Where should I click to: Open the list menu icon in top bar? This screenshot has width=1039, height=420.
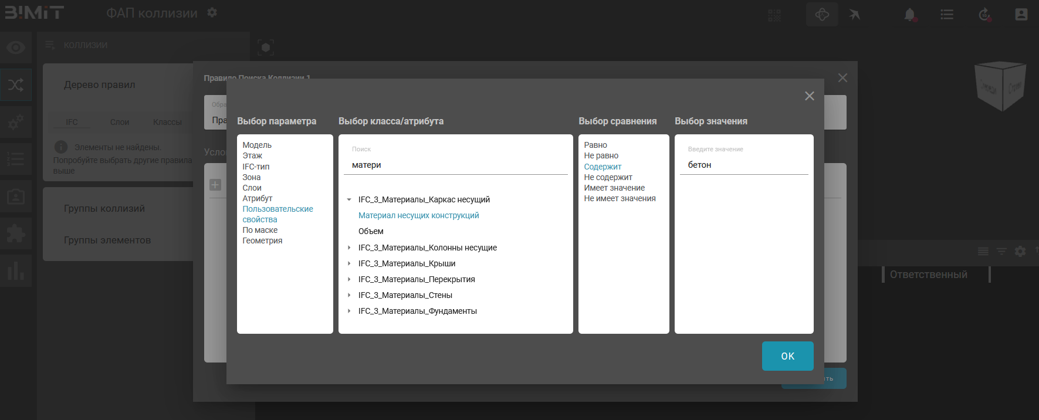[x=947, y=15]
